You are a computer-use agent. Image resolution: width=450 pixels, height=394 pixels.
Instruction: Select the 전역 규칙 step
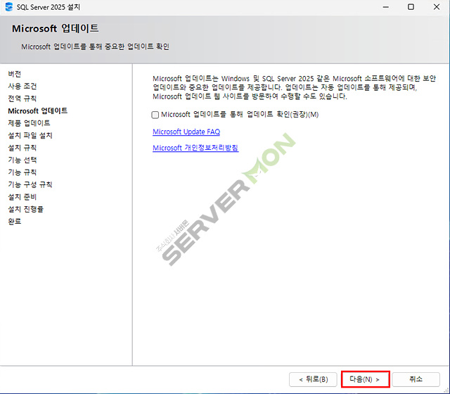(22, 99)
